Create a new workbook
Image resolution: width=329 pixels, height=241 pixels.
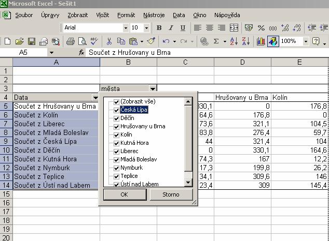click(7, 41)
